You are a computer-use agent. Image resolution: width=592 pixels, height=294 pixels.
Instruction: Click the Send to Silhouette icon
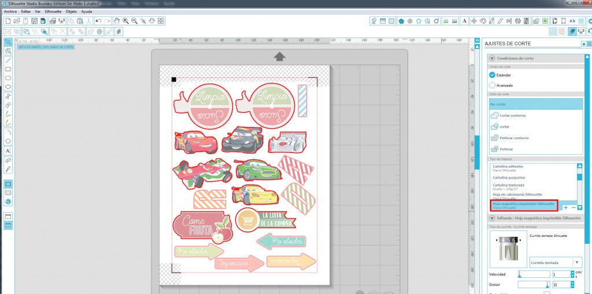tap(61, 21)
